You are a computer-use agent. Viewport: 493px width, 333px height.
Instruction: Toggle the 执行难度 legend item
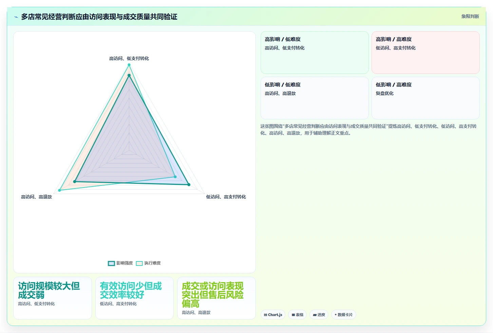click(x=148, y=263)
